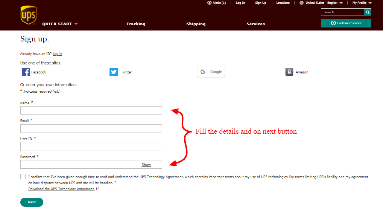Click Sign Up in the top bar
Viewport: 383px width, 212px height.
(261, 3)
